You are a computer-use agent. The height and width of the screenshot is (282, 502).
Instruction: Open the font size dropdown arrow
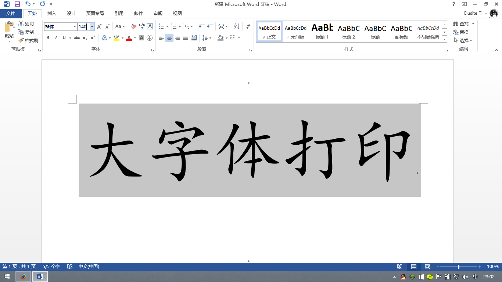tap(92, 26)
